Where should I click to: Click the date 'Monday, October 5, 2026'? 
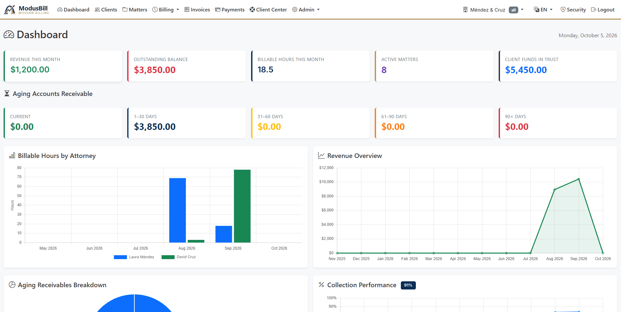coord(588,35)
